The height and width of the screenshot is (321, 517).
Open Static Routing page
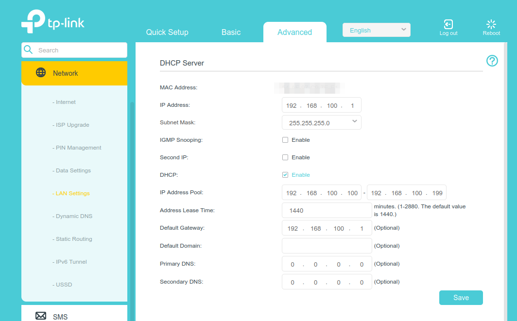pos(72,239)
